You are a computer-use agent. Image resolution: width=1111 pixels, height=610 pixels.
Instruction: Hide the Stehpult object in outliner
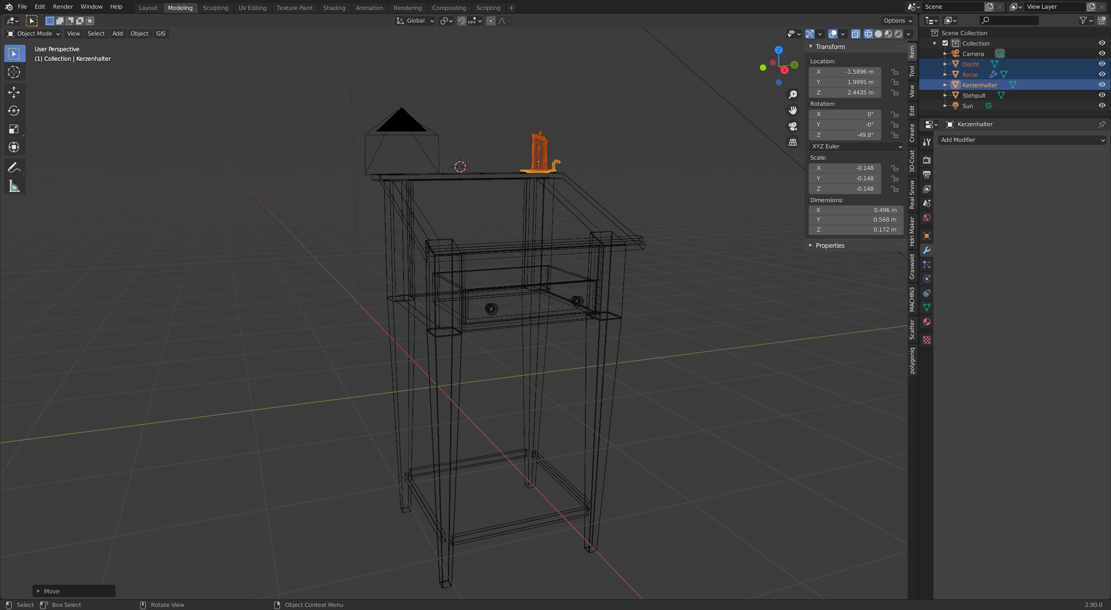1101,95
